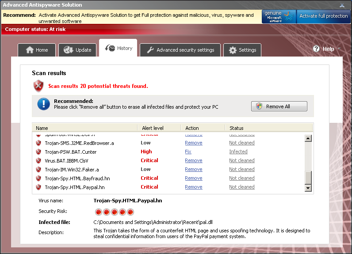Click the infected file path pal.dll

[x=153, y=222]
